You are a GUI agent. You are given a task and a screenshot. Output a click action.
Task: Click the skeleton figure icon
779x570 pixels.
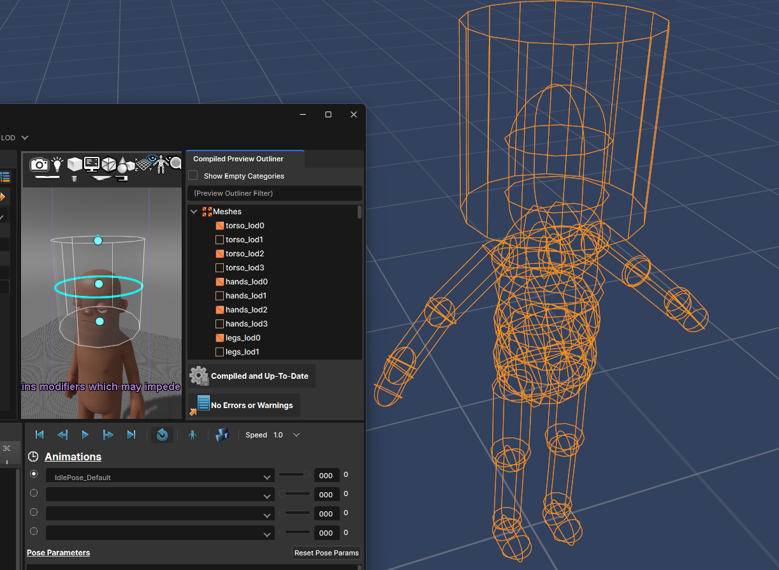(159, 164)
